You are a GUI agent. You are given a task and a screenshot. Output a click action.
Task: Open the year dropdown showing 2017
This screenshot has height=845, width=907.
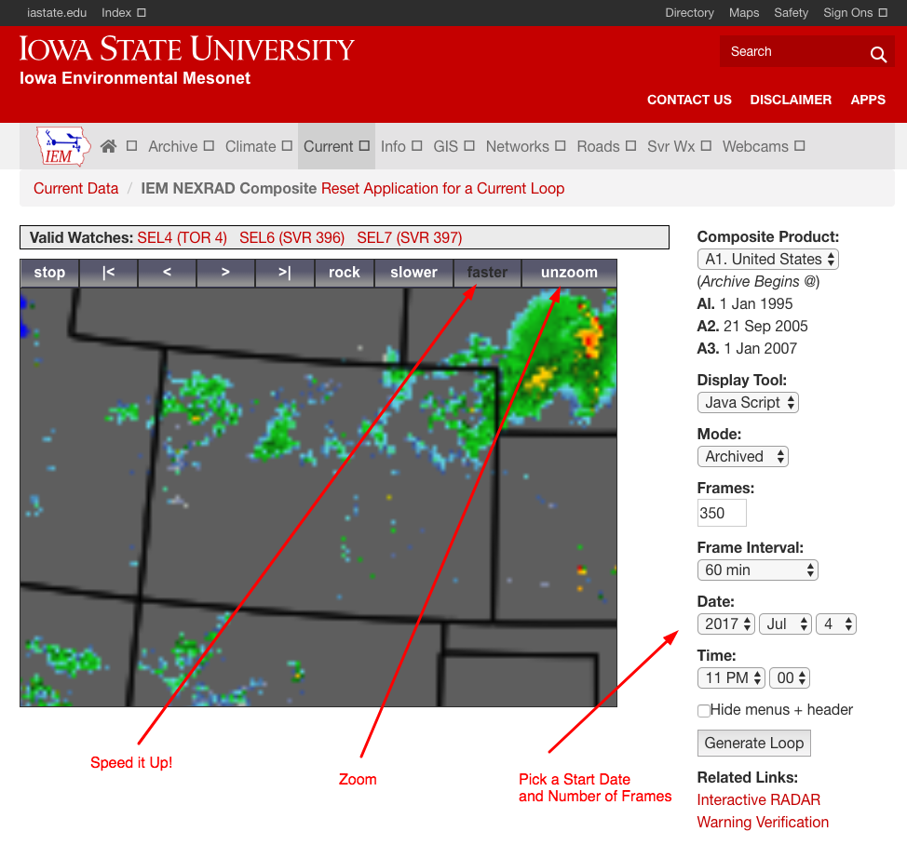coord(726,624)
